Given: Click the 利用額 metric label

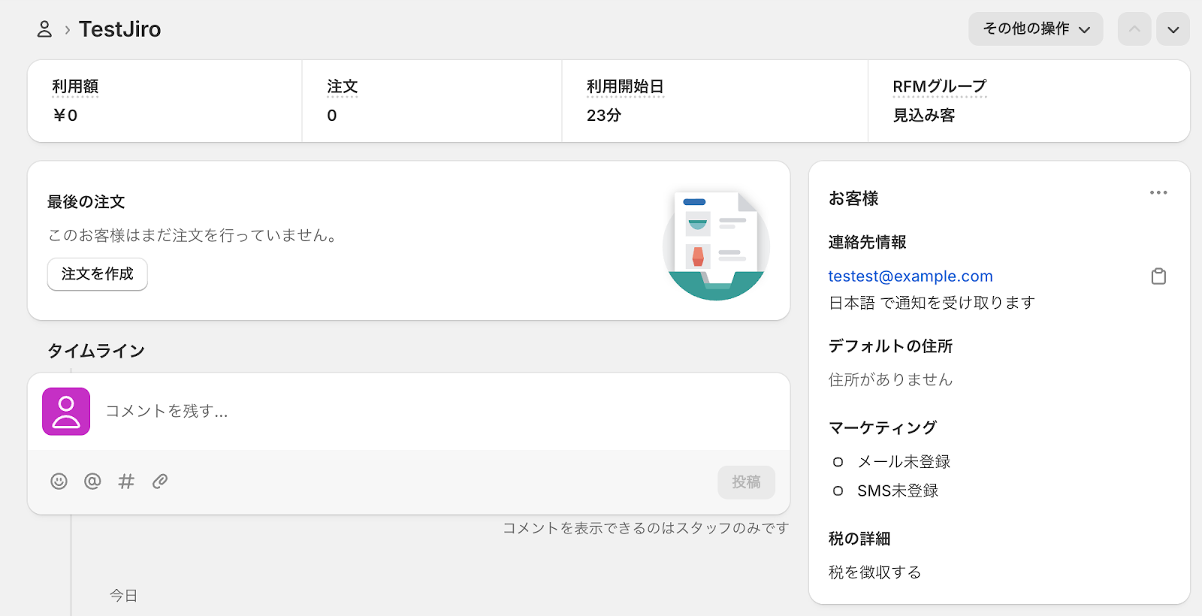Looking at the screenshot, I should [75, 87].
